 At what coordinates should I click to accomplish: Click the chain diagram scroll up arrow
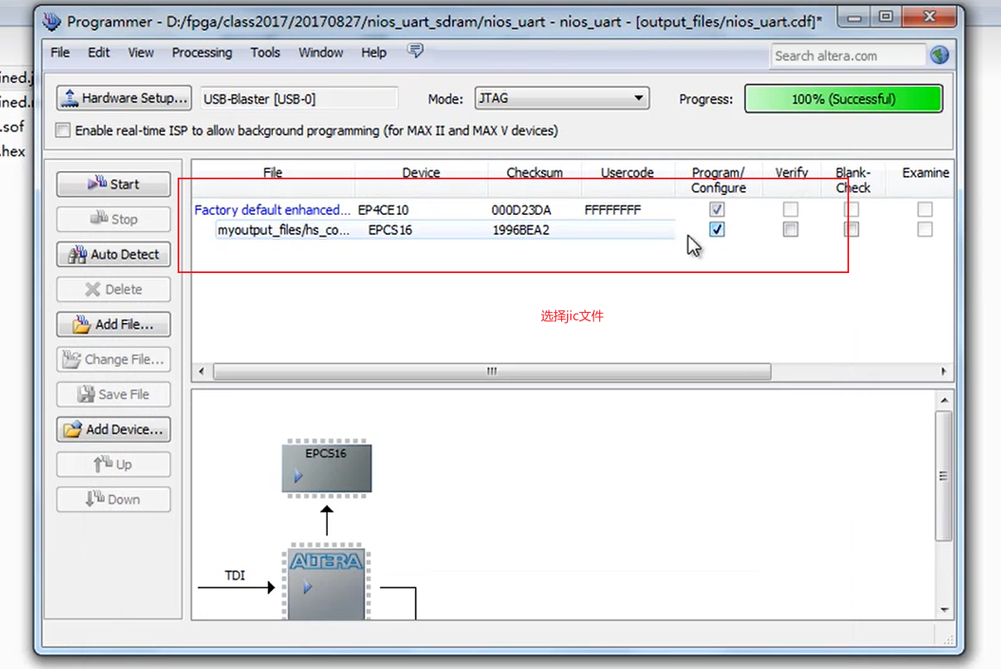pos(944,400)
